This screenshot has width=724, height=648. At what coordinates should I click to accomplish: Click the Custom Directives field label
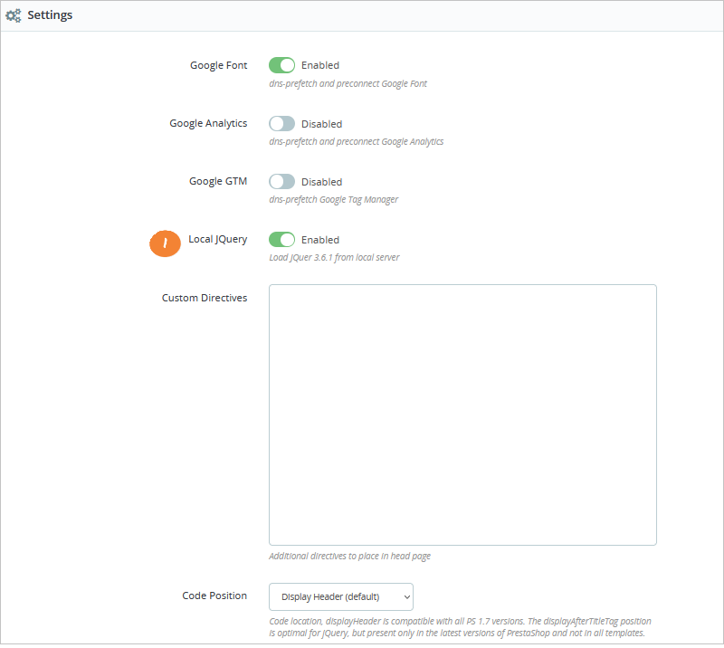(x=205, y=297)
